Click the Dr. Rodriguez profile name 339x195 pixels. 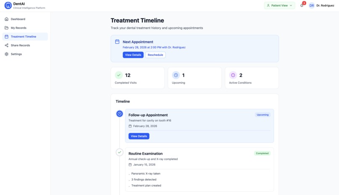point(325,5)
